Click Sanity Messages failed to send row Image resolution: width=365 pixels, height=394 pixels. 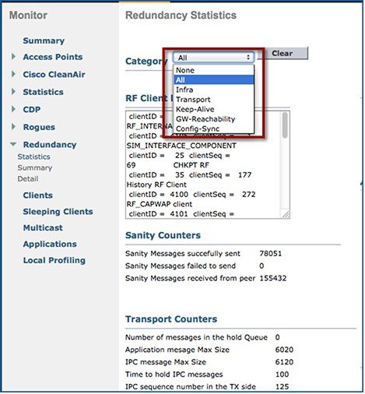click(195, 266)
